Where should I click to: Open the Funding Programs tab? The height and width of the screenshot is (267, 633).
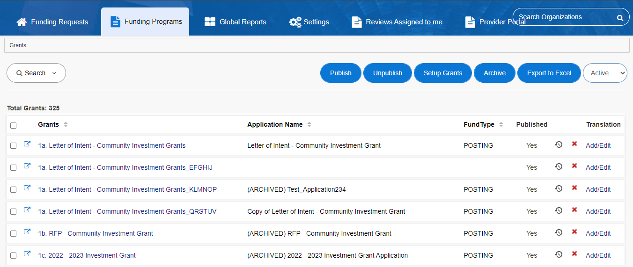click(x=145, y=22)
